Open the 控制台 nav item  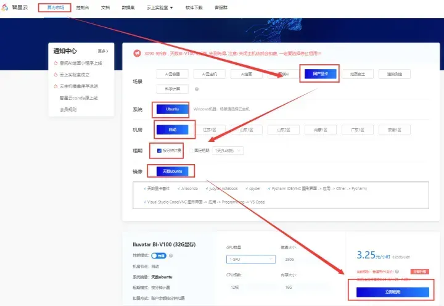click(x=83, y=7)
